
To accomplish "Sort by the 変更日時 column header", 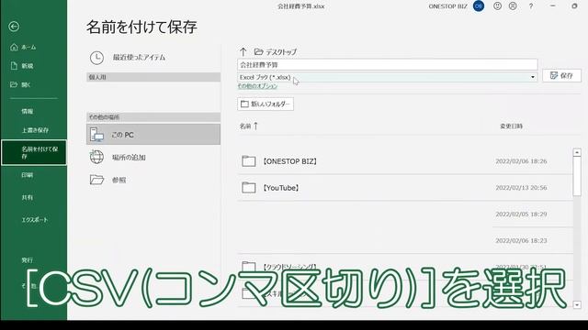I will [511, 126].
